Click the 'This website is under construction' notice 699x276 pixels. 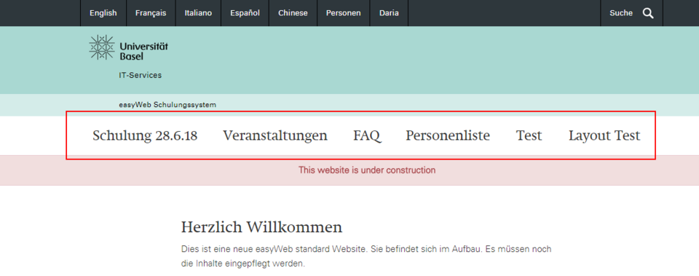(x=367, y=170)
